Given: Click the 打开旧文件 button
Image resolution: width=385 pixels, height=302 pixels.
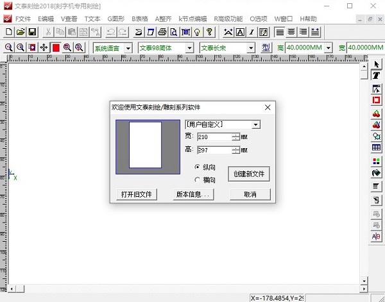Looking at the screenshot, I should point(137,194).
